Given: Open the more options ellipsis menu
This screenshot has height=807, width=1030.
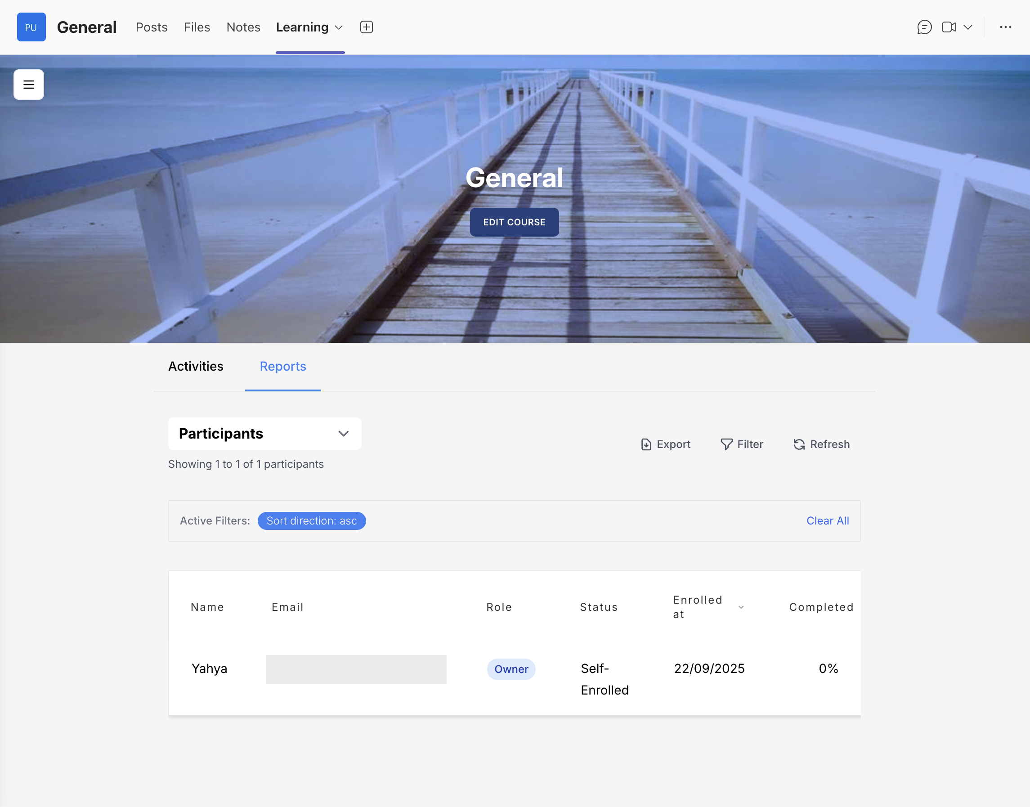Looking at the screenshot, I should click(1005, 27).
